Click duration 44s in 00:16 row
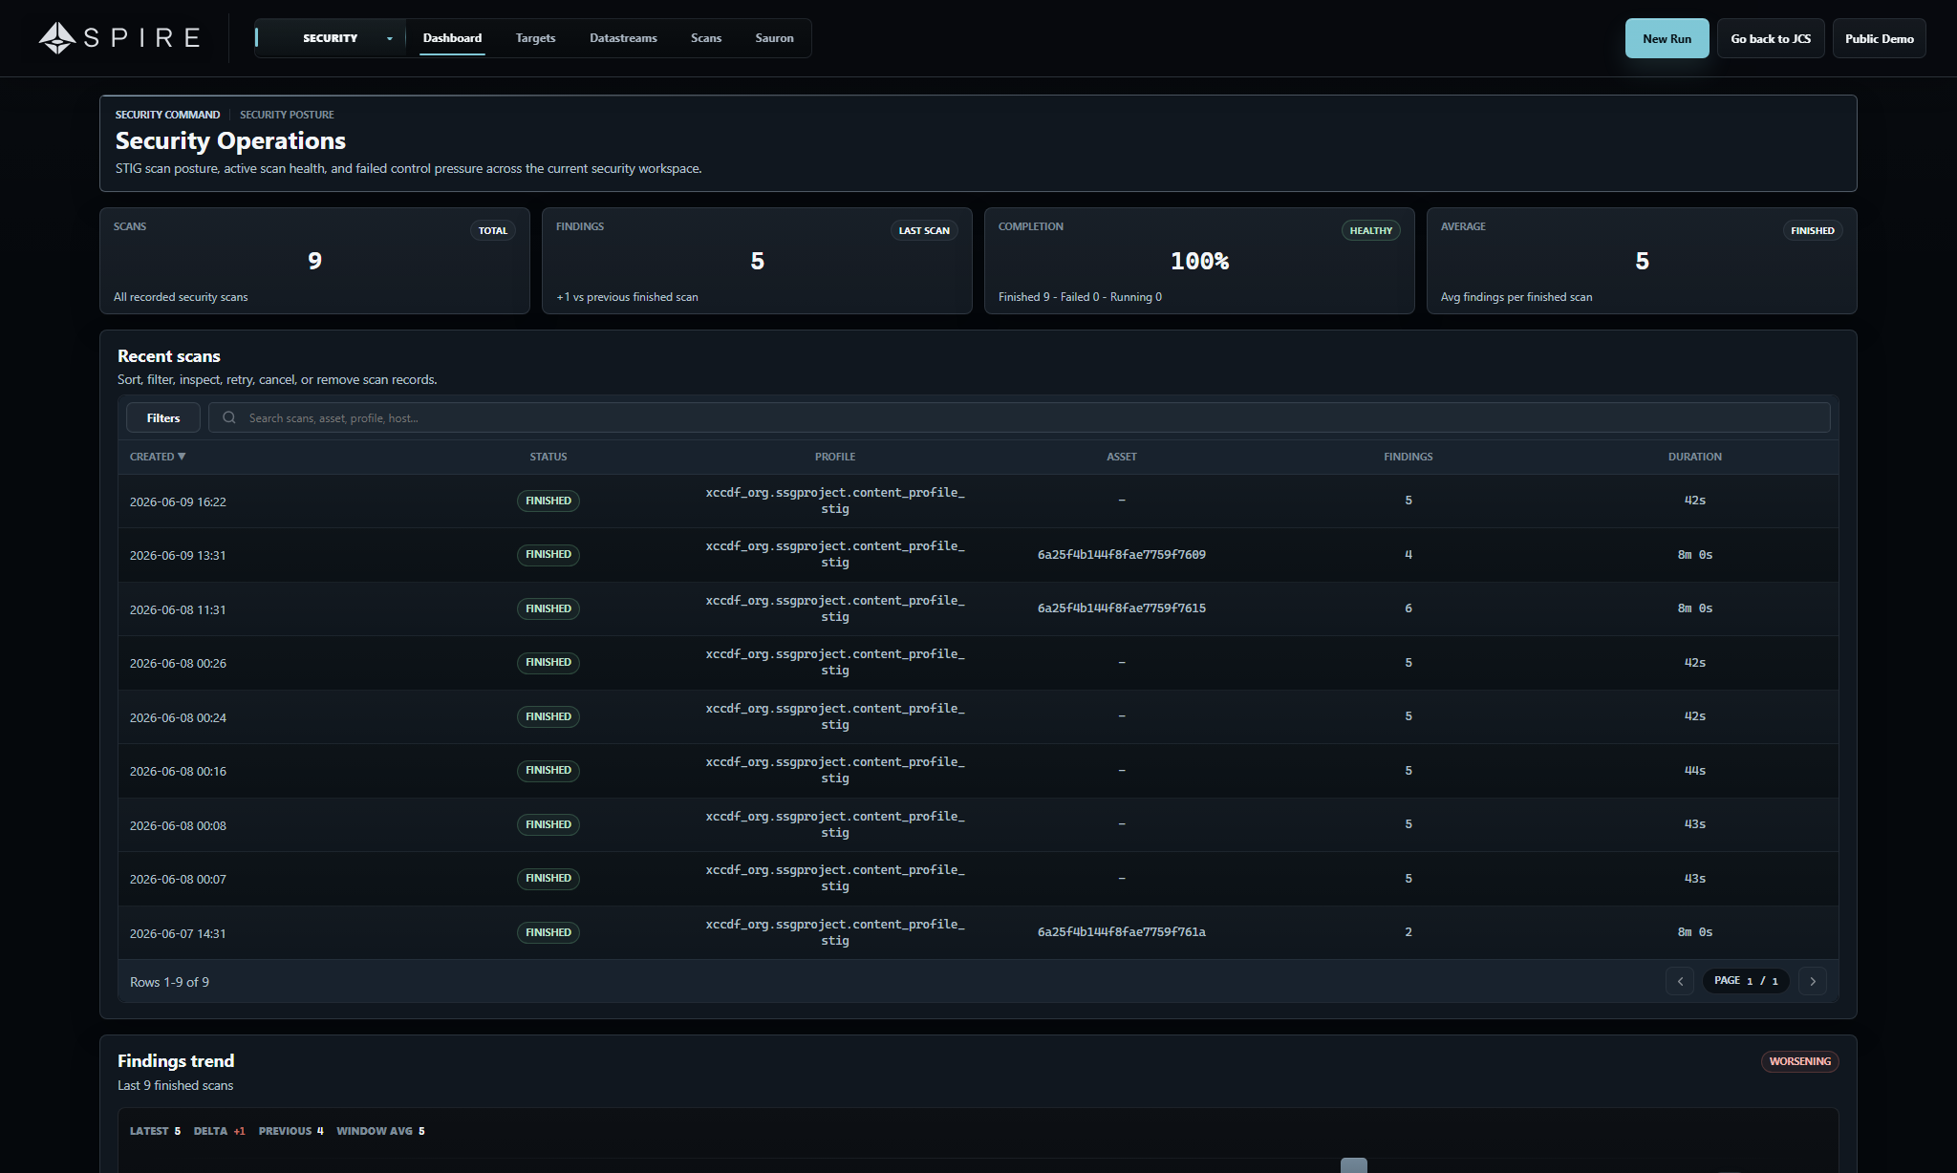The height and width of the screenshot is (1173, 1957). [x=1695, y=771]
